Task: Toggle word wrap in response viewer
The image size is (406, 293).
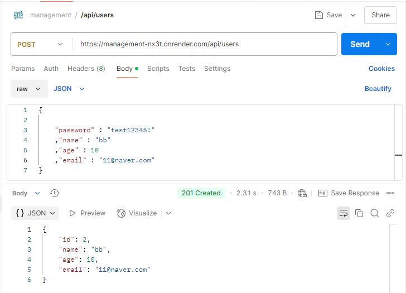Action: click(x=344, y=213)
